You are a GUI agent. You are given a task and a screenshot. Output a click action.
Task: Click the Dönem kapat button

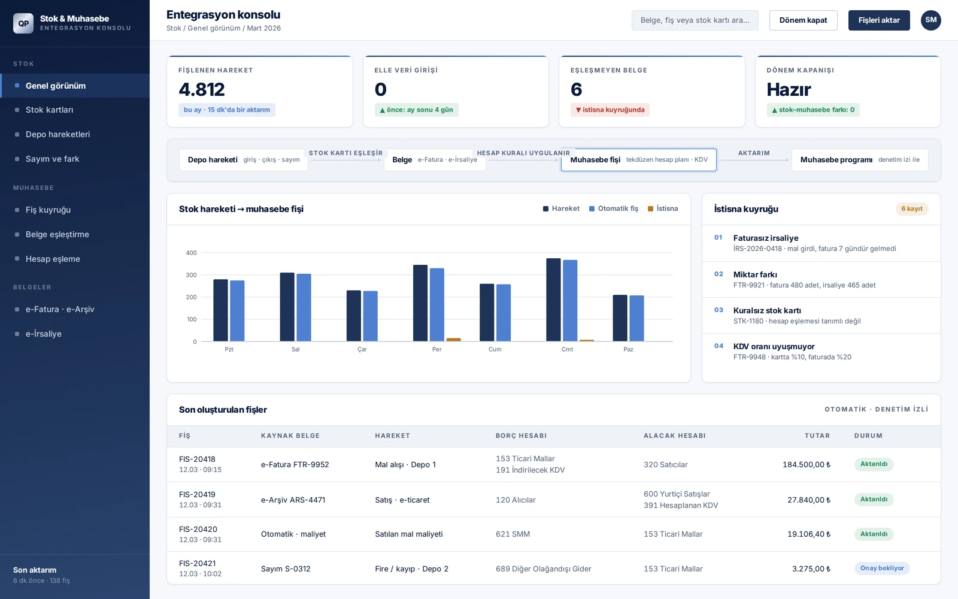[803, 20]
